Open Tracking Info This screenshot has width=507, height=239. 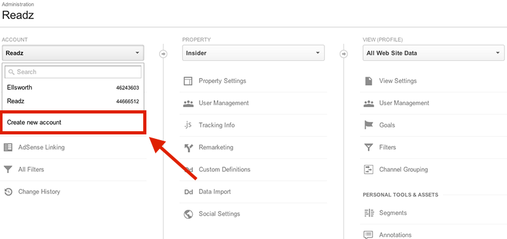point(217,125)
